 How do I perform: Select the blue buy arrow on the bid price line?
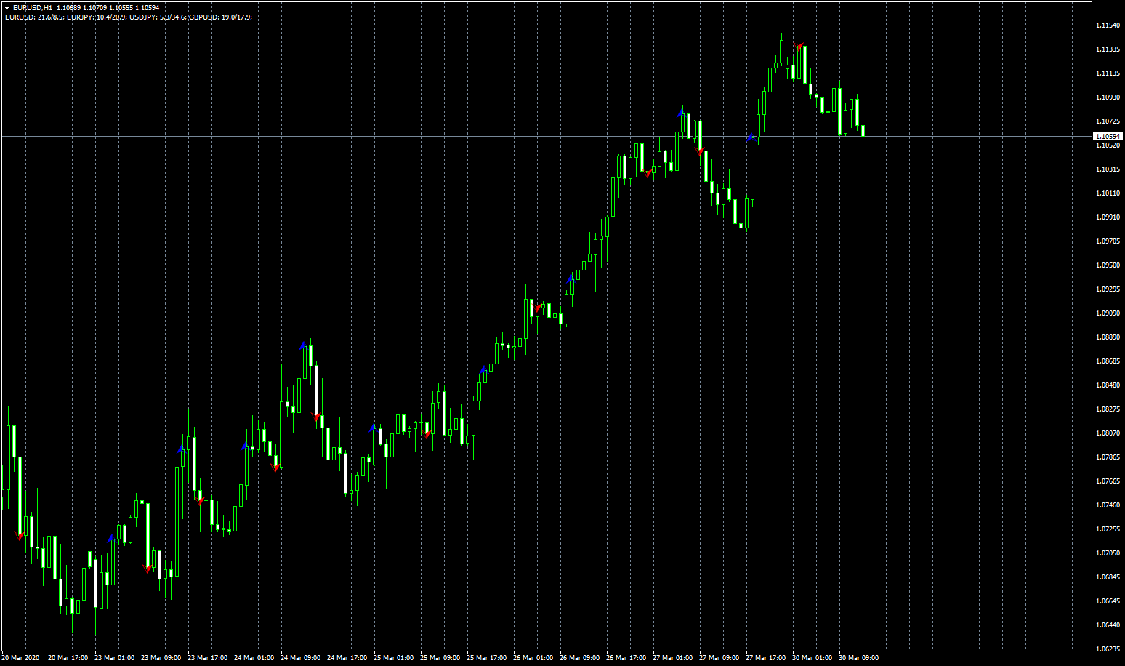click(x=751, y=136)
